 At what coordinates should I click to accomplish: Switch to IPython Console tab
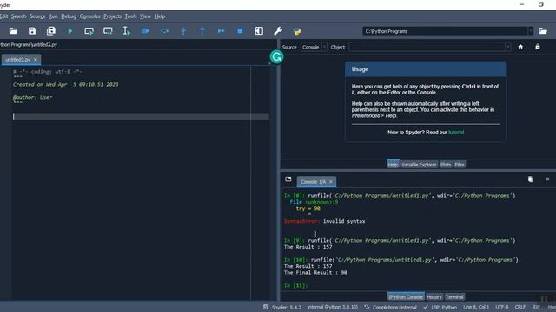click(406, 296)
